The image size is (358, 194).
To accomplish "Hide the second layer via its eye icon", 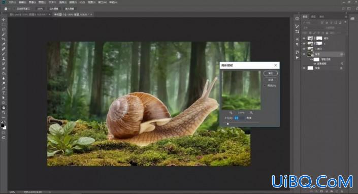I will 304,43.
